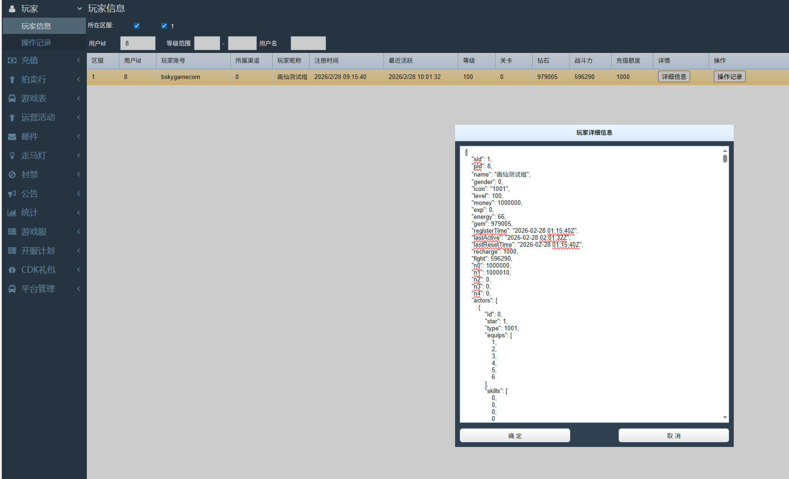Toggle the first 所在区服 checkbox
The image size is (789, 479).
coord(137,26)
